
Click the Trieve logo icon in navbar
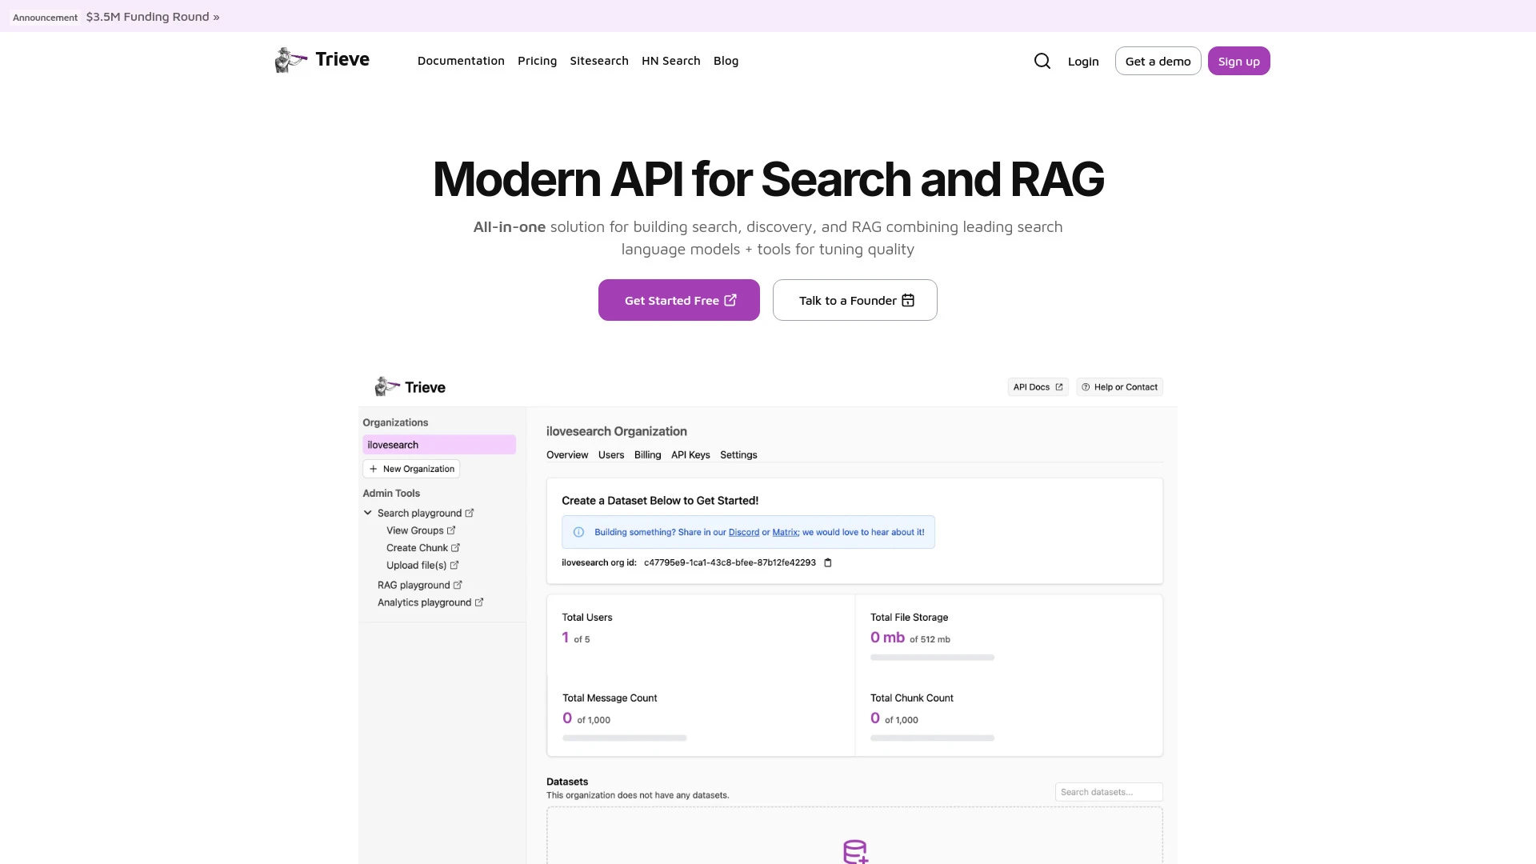pos(290,60)
